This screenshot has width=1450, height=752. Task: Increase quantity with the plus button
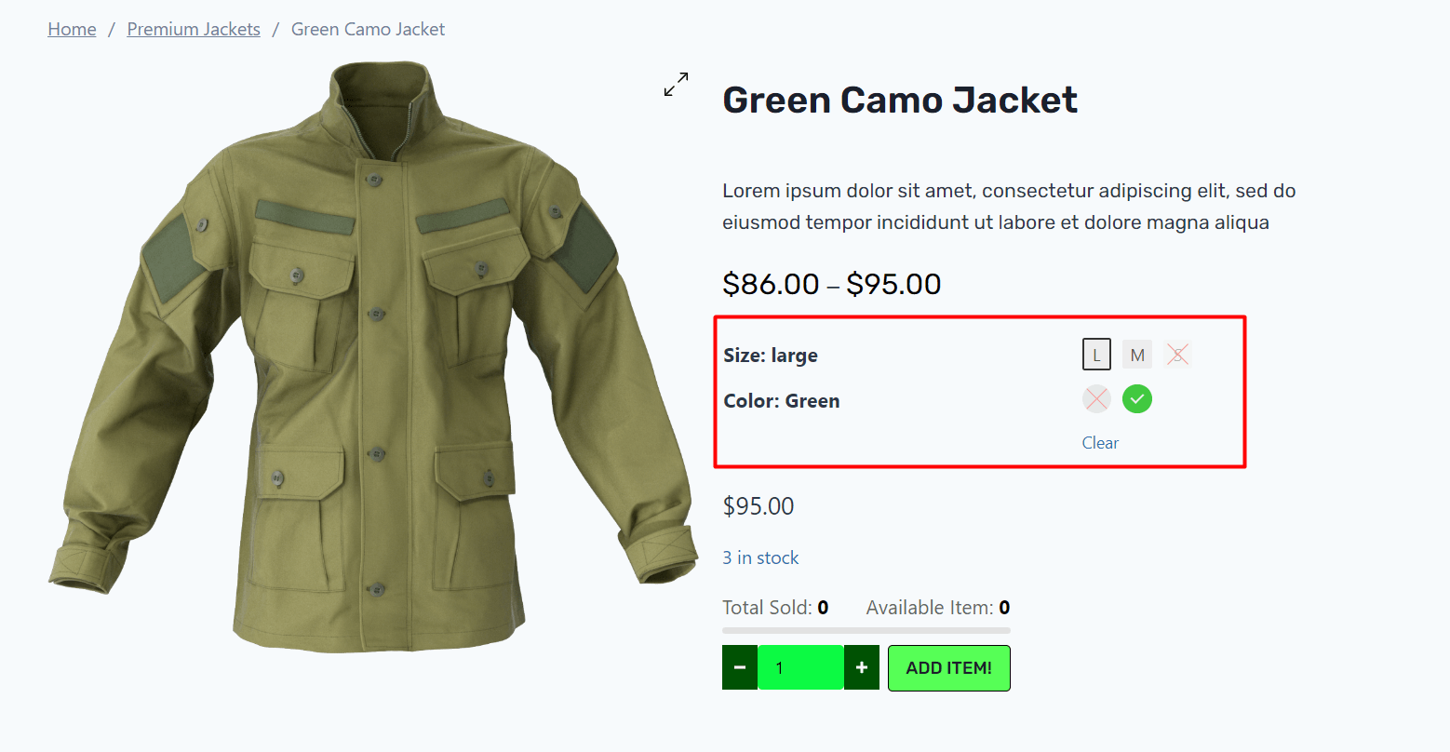862,668
